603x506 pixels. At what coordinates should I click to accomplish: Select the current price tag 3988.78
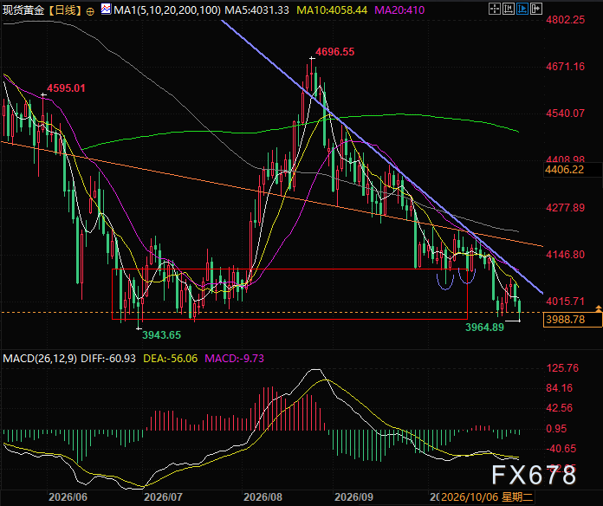(573, 320)
